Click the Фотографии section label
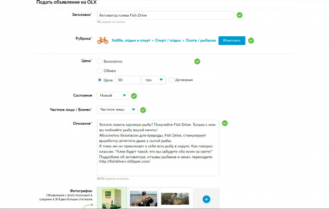This screenshot has width=329, height=209. (x=81, y=191)
